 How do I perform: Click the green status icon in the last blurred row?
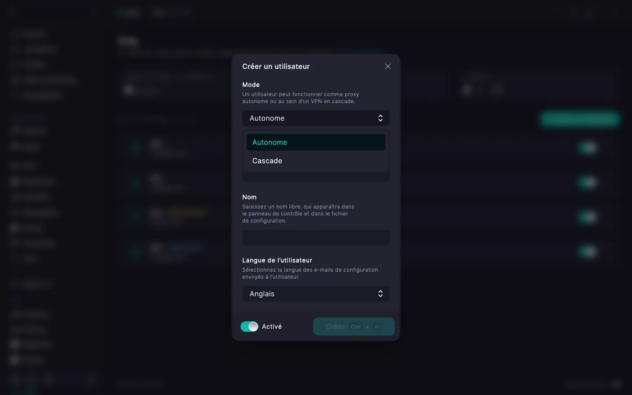click(136, 251)
